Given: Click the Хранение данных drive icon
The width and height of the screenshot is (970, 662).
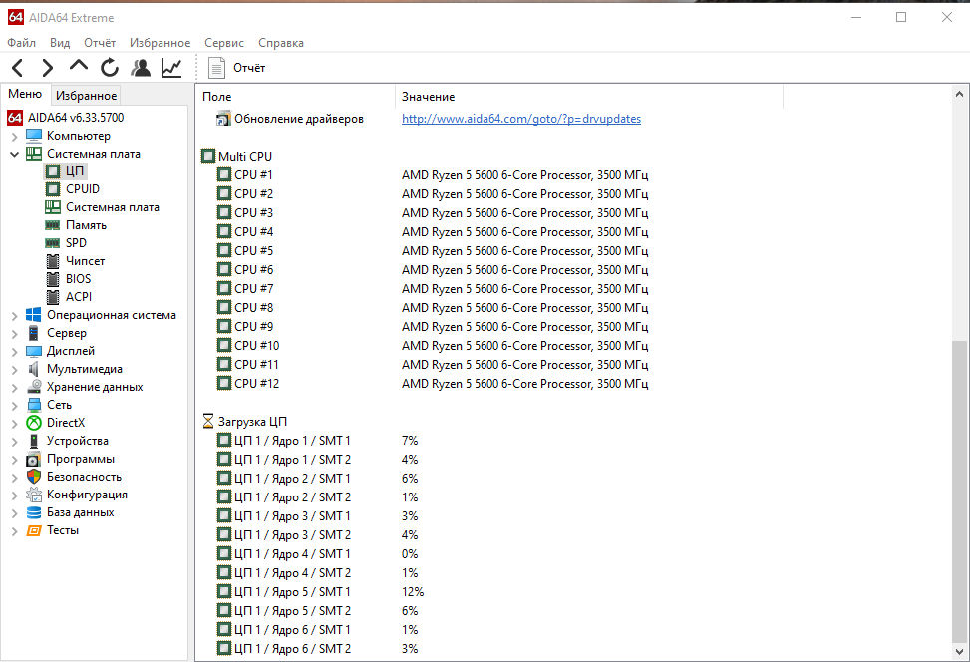Looking at the screenshot, I should pos(34,387).
